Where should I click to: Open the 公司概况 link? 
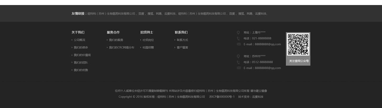pyautogui.click(x=79, y=40)
